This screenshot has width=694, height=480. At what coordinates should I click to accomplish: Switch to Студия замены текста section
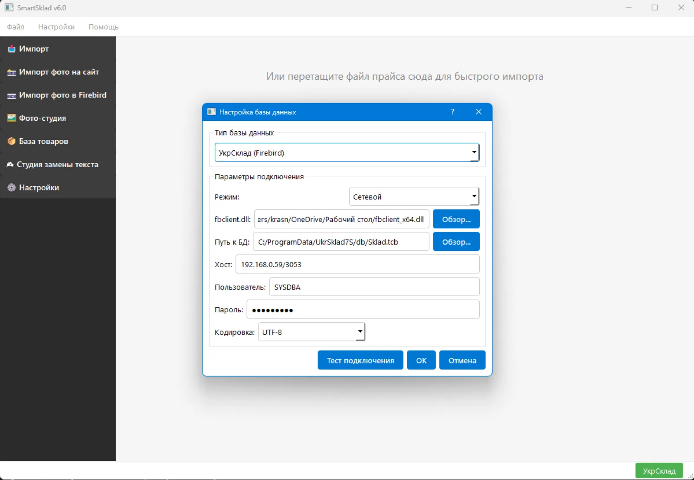point(58,165)
